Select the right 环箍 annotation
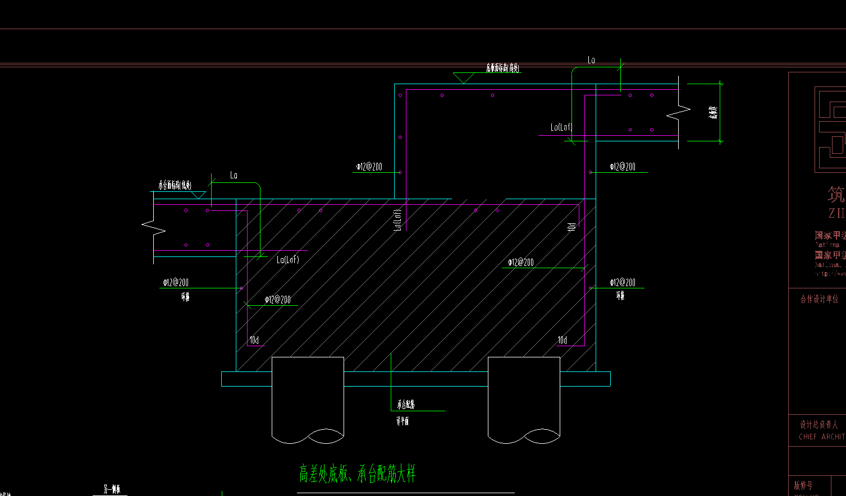The width and height of the screenshot is (846, 496). (620, 296)
